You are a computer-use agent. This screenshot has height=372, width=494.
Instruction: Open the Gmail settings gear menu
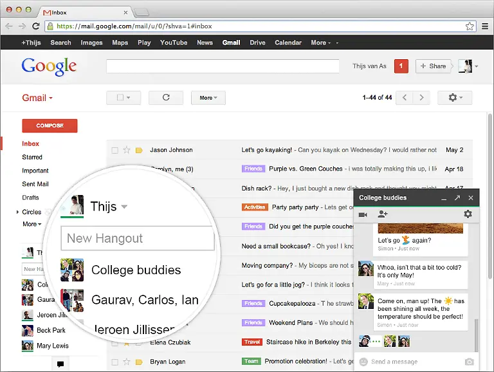(x=455, y=97)
